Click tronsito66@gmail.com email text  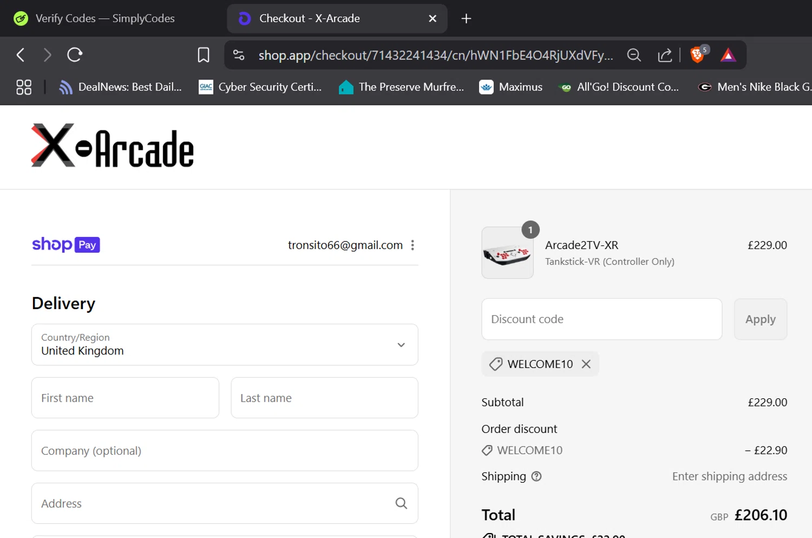(345, 245)
